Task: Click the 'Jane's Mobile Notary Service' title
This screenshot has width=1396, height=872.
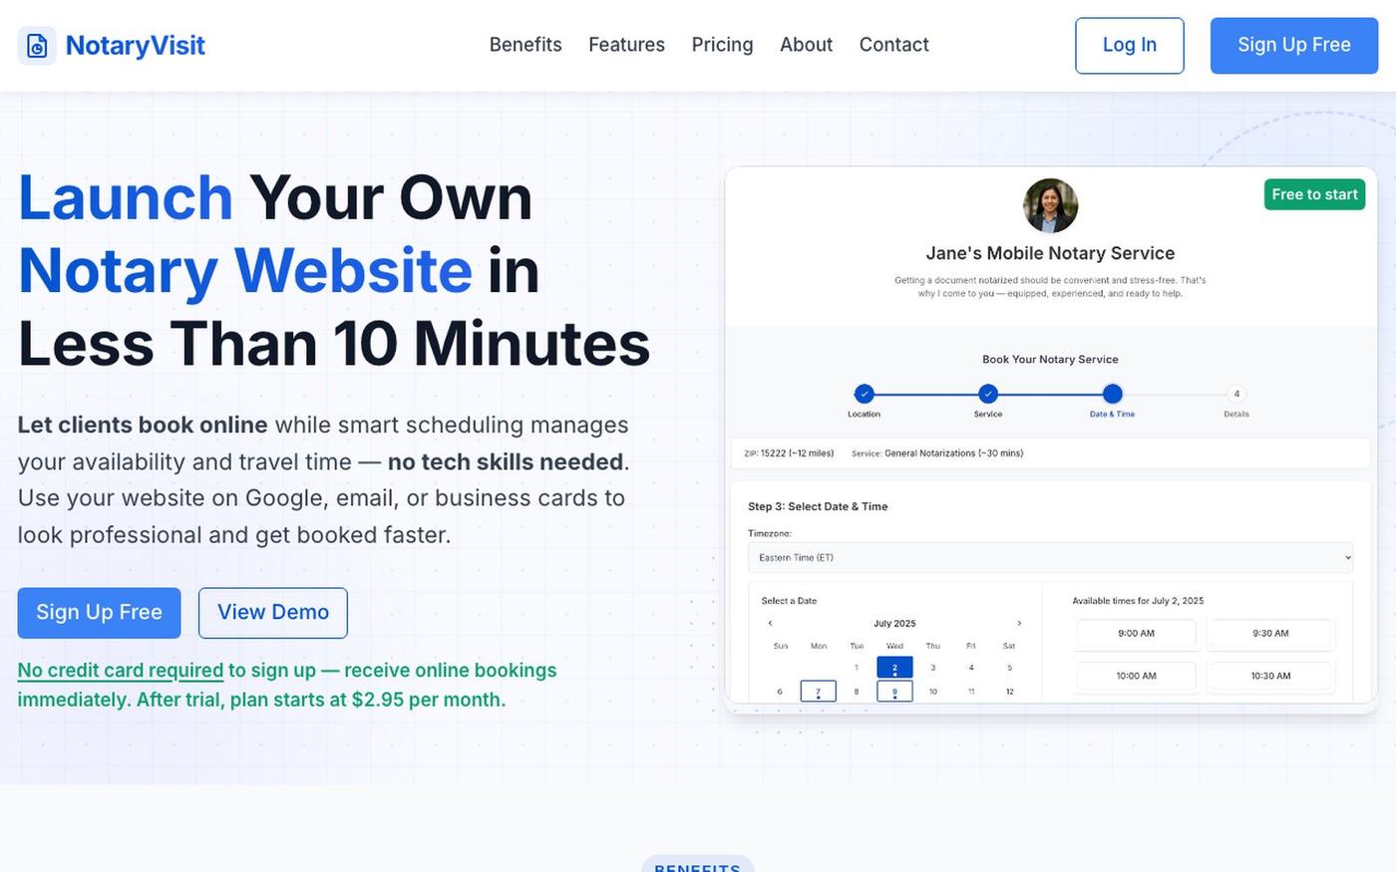Action: 1050,253
